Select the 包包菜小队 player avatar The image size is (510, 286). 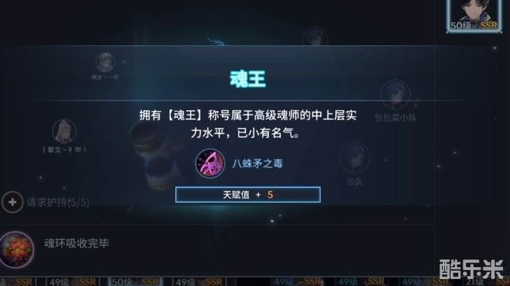[x=395, y=94]
